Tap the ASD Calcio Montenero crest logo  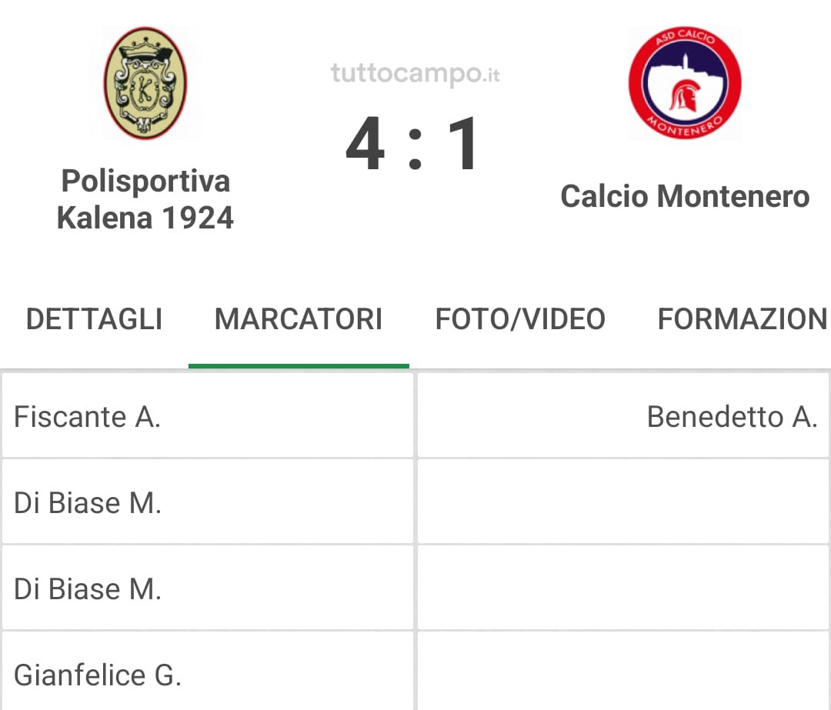[685, 83]
